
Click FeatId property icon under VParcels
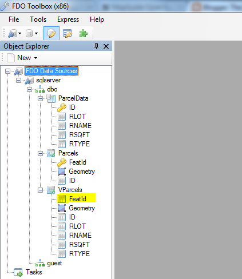[62, 199]
